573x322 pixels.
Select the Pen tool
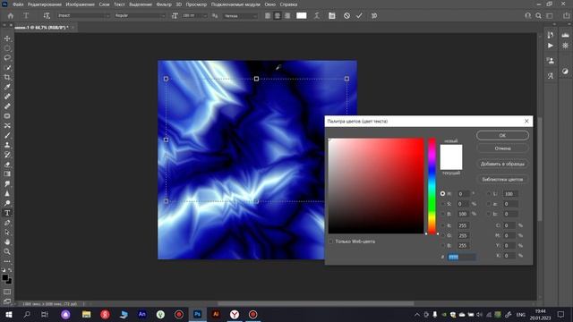click(7, 223)
